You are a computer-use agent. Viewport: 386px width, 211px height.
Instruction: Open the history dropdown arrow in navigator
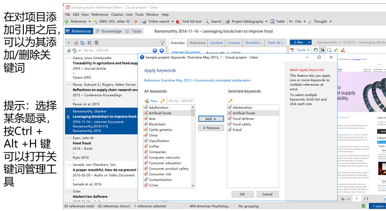(x=79, y=50)
